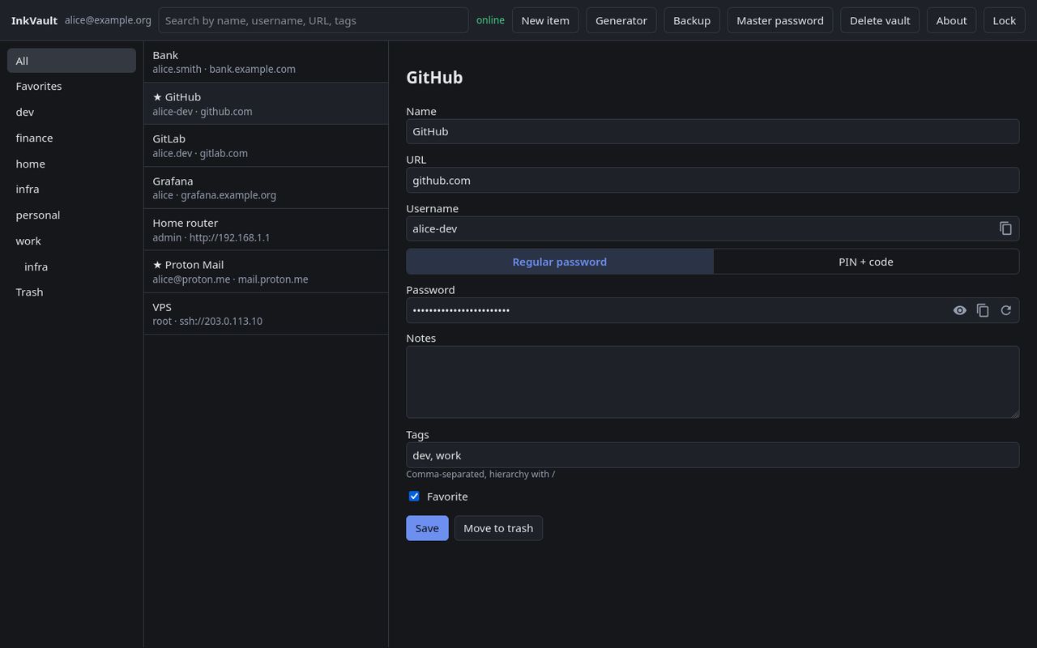Filter by the finance tag

click(72, 138)
